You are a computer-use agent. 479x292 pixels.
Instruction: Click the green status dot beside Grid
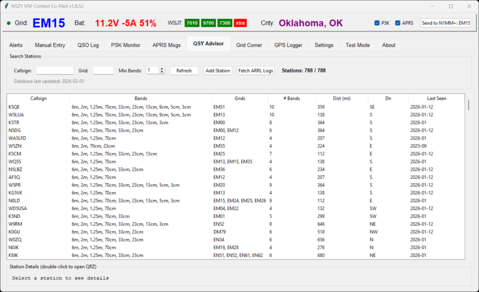pos(8,23)
